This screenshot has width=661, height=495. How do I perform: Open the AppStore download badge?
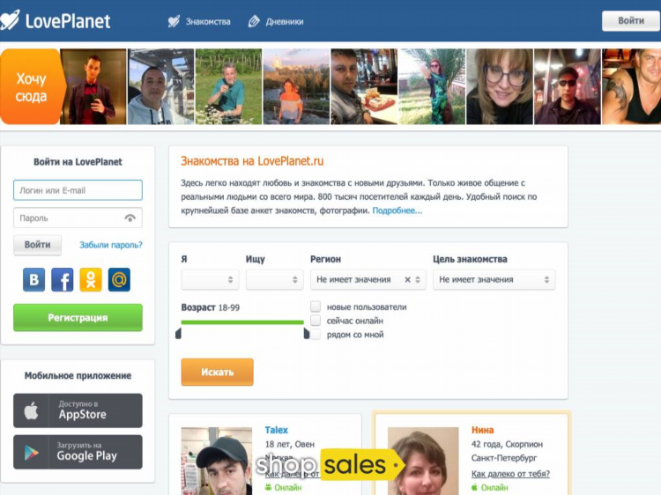pyautogui.click(x=78, y=410)
